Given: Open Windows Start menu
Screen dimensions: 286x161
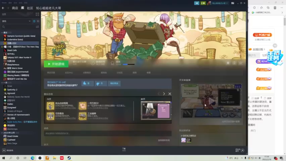Looking at the screenshot, I should pos(4,158).
